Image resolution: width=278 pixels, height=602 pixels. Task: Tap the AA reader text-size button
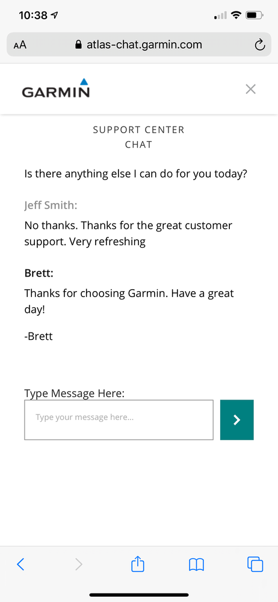[x=20, y=45]
